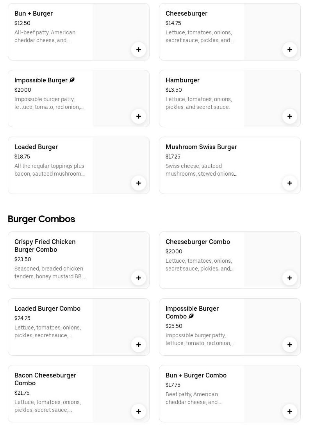This screenshot has width=314, height=429.
Task: Plus button for Cheeseburger Combo
Action: pyautogui.click(x=290, y=278)
